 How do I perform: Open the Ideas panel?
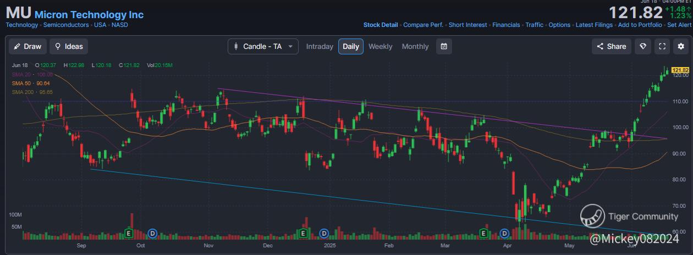coord(69,46)
